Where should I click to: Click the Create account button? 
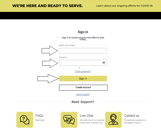coord(83,88)
